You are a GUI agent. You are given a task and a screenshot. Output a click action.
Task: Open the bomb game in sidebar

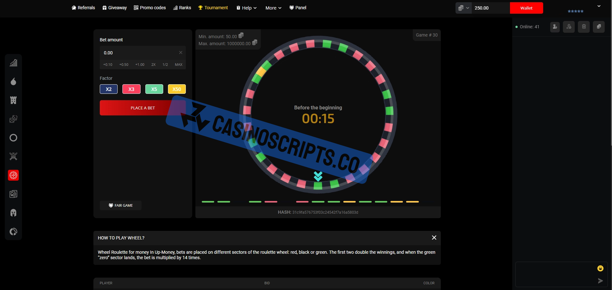13,81
